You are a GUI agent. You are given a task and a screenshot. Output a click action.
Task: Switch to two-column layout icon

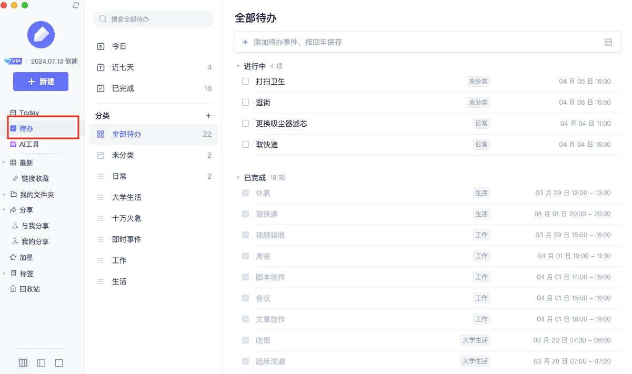(41, 363)
